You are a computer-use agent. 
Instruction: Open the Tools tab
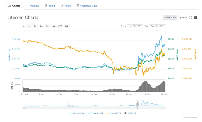tap(66, 6)
